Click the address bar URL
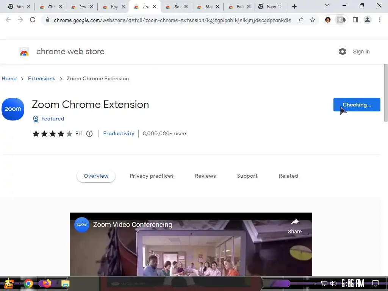388x291 pixels. pyautogui.click(x=172, y=20)
